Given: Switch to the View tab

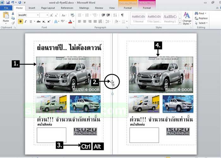Looking at the screenshot, I should [112, 8].
